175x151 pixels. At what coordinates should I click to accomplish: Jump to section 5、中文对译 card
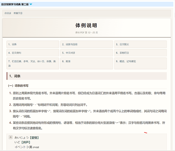[86, 53]
